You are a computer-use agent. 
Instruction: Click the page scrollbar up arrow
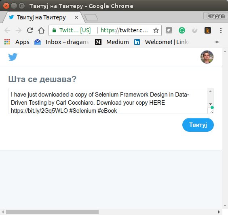pos(225,51)
